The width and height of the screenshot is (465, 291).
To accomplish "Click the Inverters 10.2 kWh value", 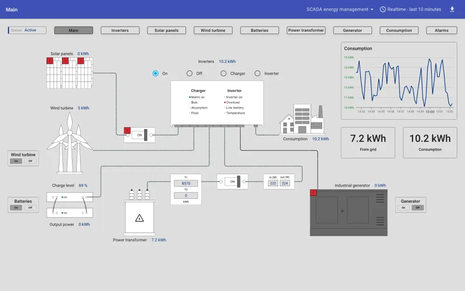I will (227, 61).
